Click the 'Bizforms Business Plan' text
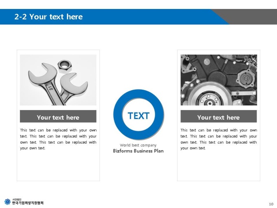 point(138,151)
